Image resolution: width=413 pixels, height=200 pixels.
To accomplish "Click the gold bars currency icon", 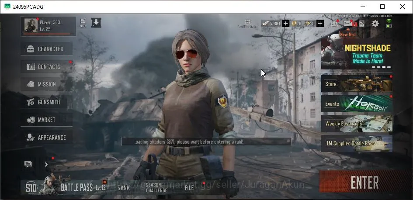I will (307, 24).
